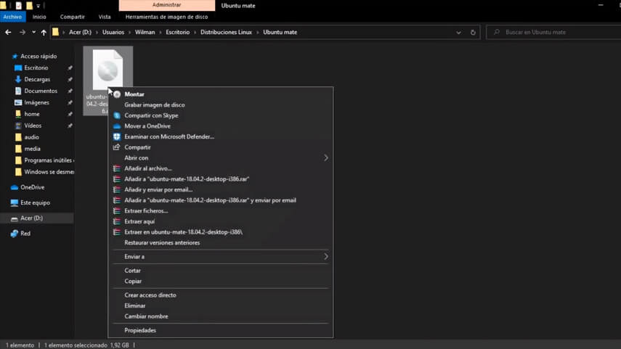Click Usuarios in the breadcrumb path
The image size is (621, 349).
click(x=113, y=33)
